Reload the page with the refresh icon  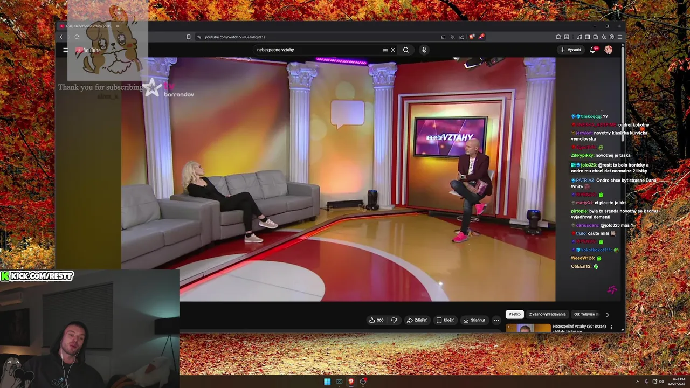click(77, 37)
